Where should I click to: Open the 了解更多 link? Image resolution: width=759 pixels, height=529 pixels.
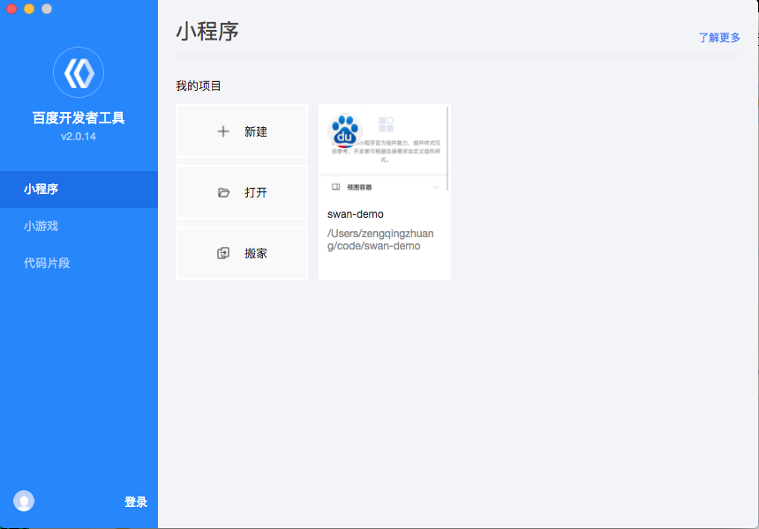pos(718,38)
